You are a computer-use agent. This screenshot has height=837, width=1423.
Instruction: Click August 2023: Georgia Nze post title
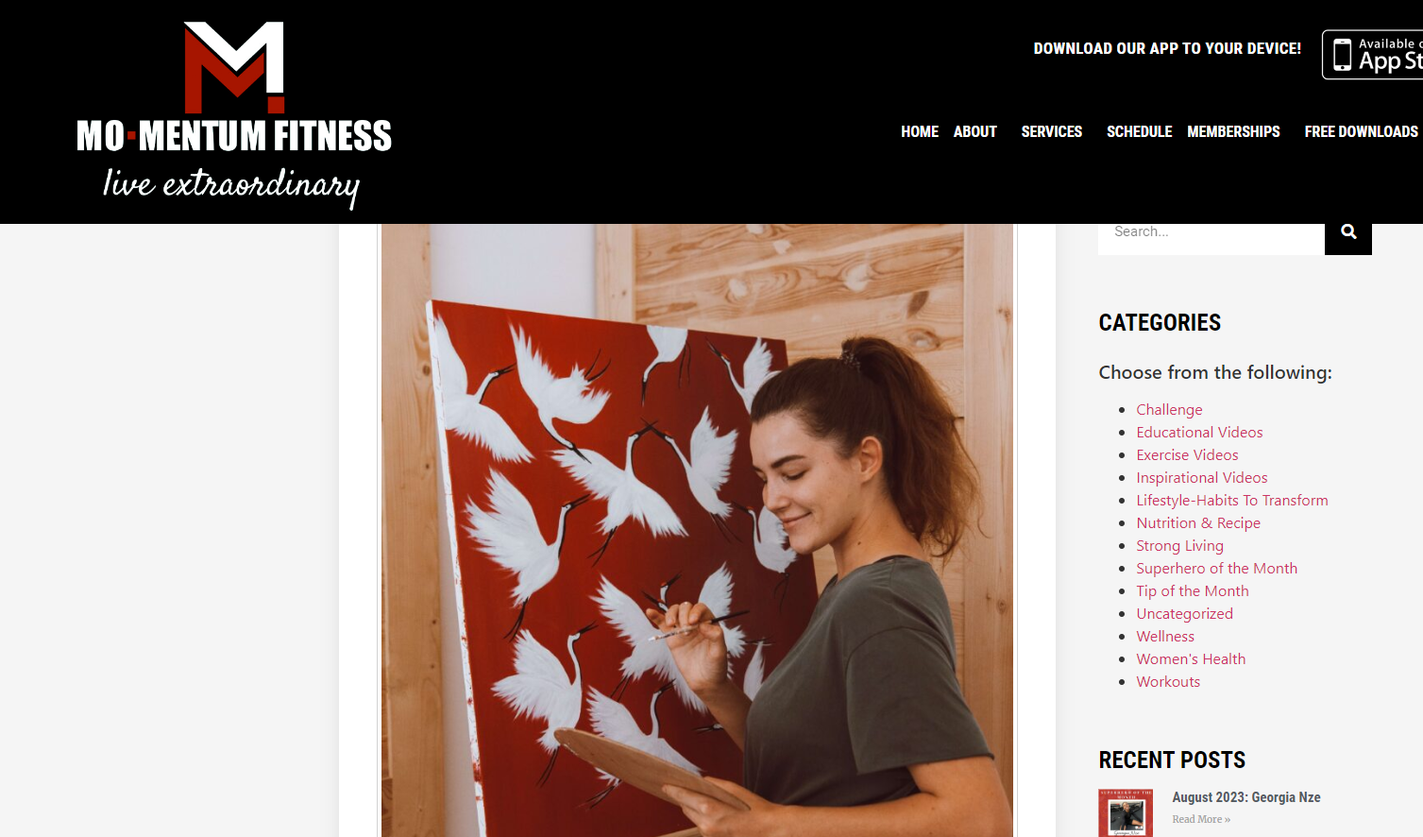click(1246, 797)
